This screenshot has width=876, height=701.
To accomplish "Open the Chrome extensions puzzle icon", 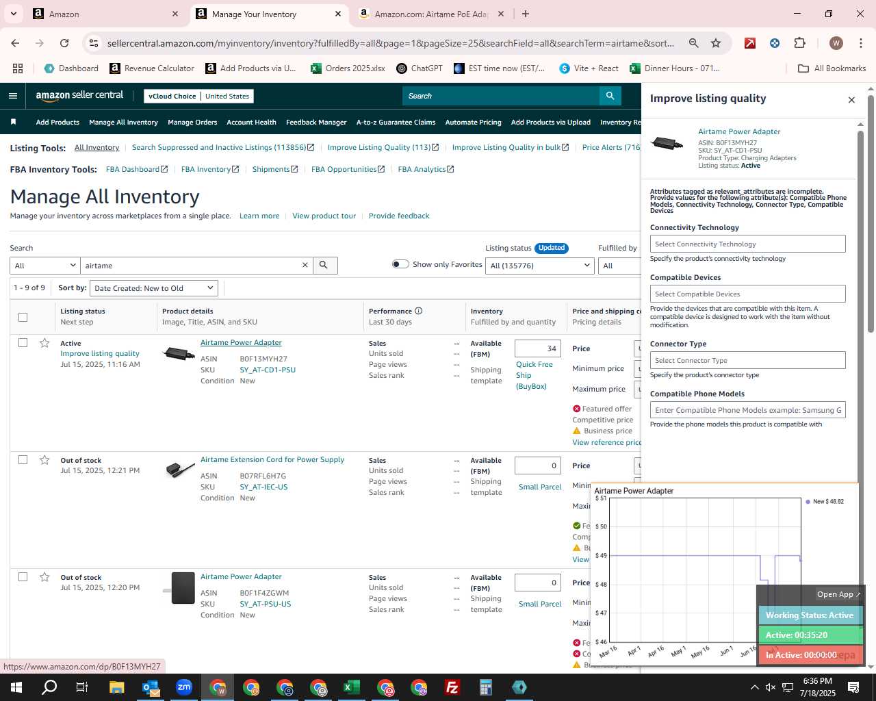I will coord(799,43).
